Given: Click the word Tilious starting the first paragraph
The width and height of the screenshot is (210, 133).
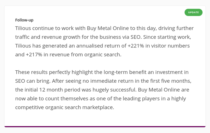Looking at the screenshot, I should pyautogui.click(x=23, y=28).
